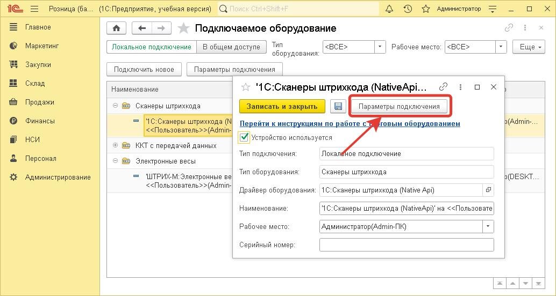Open the notifications bell
This screenshot has height=296, width=556.
coord(389,9)
